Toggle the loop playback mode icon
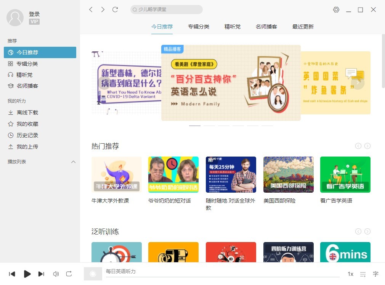 click(x=69, y=274)
